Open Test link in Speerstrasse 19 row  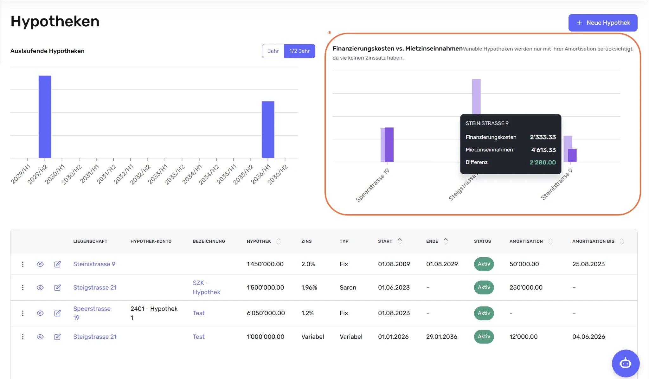pos(199,313)
